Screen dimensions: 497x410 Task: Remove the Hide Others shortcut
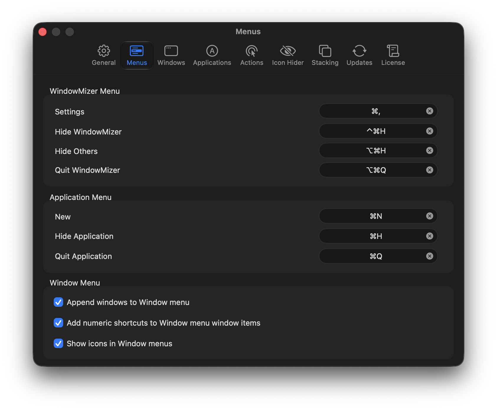(x=430, y=150)
